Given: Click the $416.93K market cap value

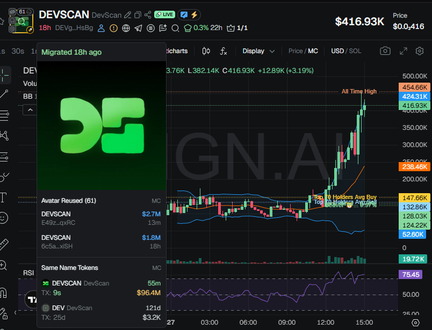Looking at the screenshot, I should pyautogui.click(x=359, y=21).
